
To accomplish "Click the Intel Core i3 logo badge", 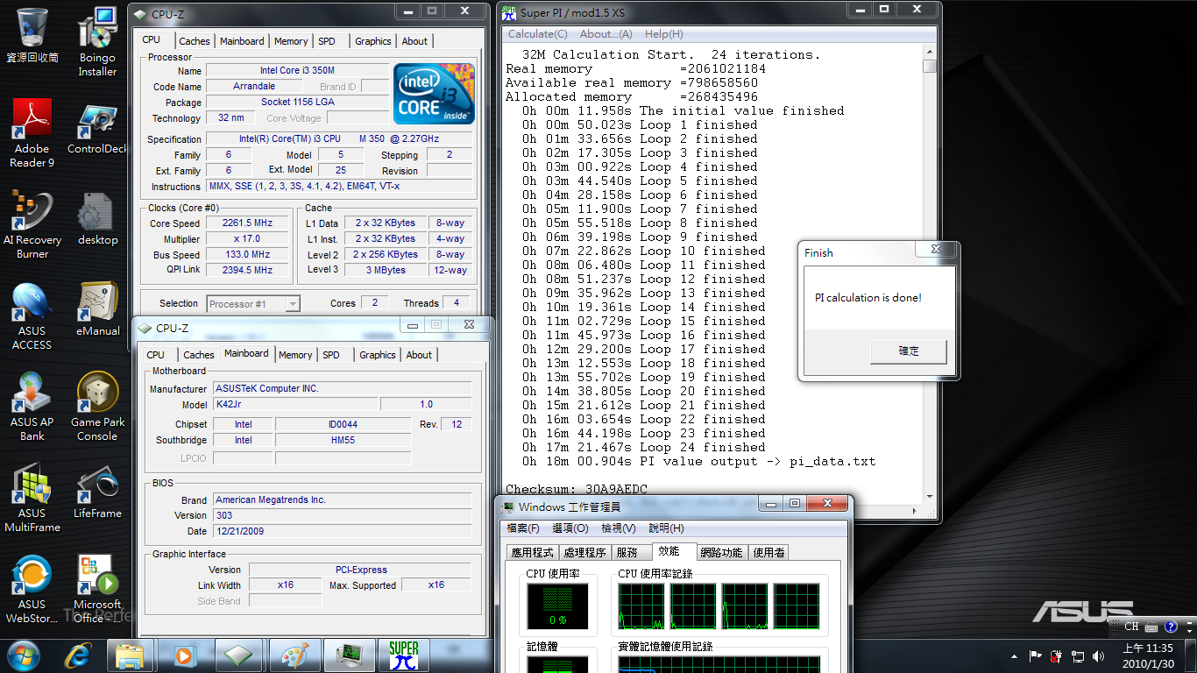I will pos(434,93).
